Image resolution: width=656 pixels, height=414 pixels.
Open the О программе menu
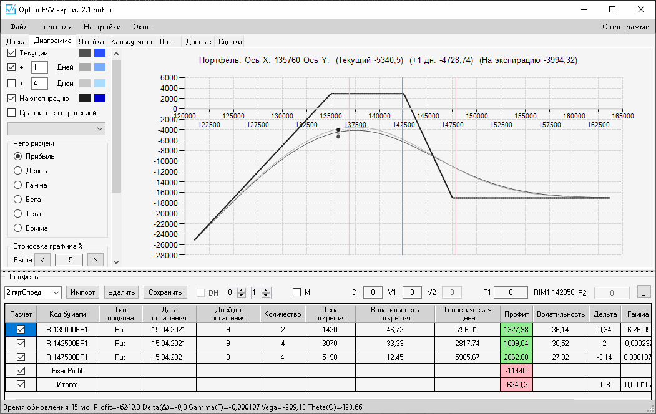[x=625, y=27]
